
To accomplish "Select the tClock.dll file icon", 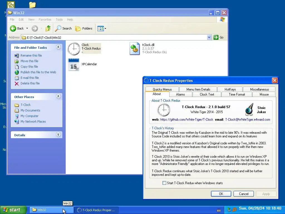I will pos(135,48).
